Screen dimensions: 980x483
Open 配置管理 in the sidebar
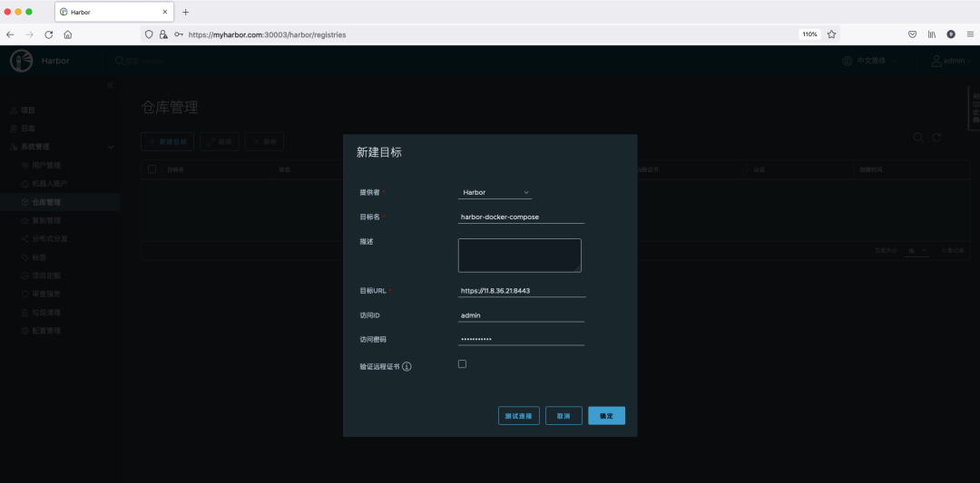45,330
